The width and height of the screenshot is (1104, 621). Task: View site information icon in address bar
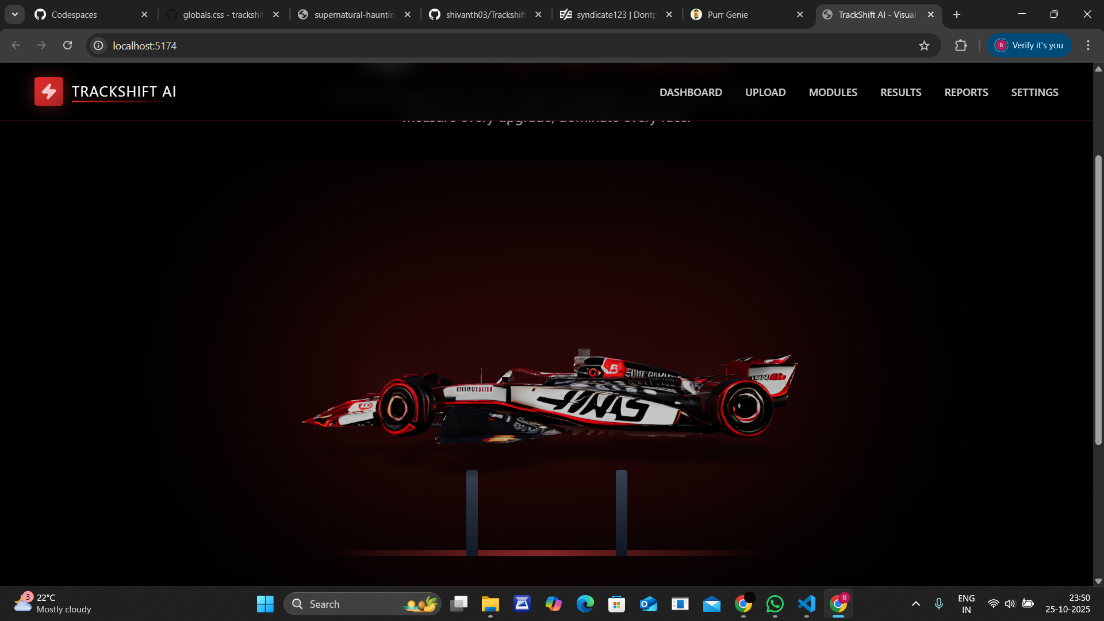(99, 45)
